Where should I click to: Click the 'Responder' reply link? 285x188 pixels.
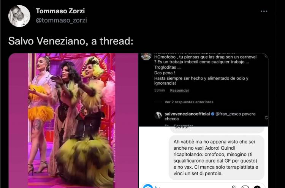coord(180,90)
